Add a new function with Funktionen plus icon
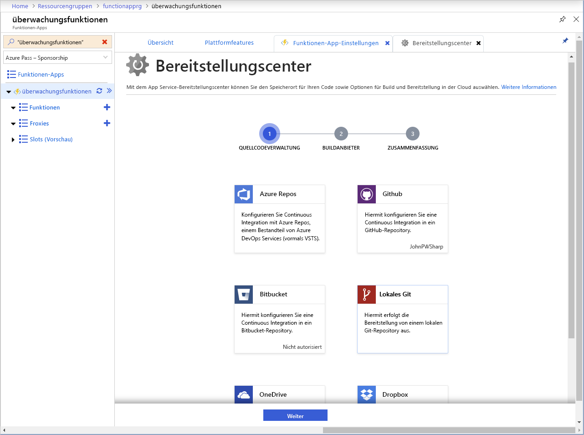584x435 pixels. 107,107
